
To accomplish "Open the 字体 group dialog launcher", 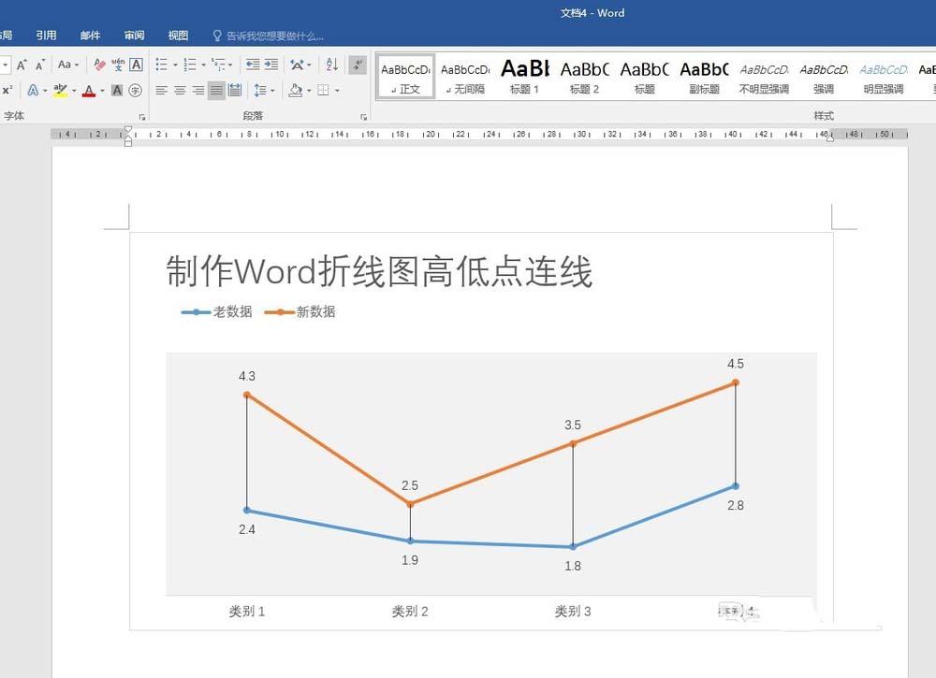I will 142,115.
